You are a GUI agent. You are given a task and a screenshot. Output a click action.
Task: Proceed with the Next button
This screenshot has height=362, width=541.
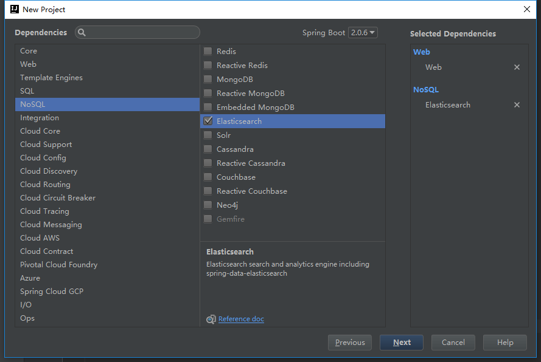[x=402, y=343]
